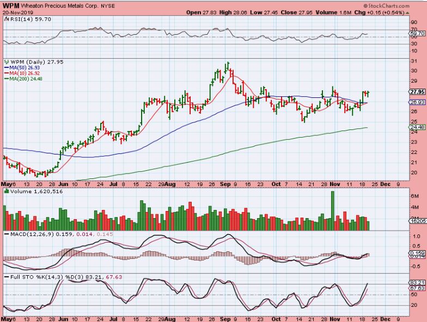Click the MA(10) 26.92 legend text
The width and height of the screenshot is (427, 322).
click(x=25, y=73)
